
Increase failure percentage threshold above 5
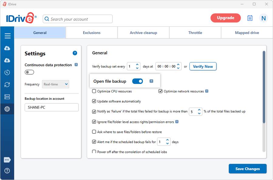[199, 110]
